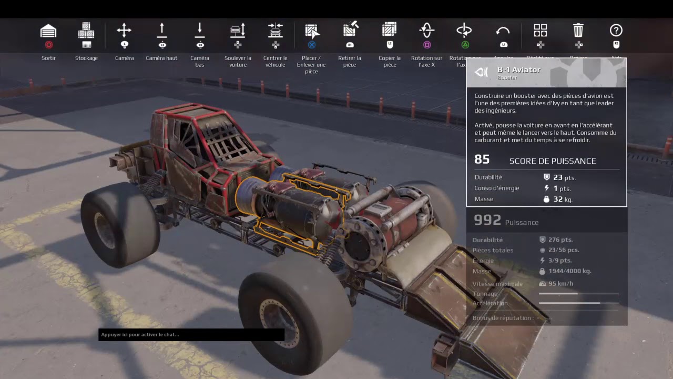Click the Annuler undo arrow icon
Image resolution: width=673 pixels, height=379 pixels.
[503, 31]
